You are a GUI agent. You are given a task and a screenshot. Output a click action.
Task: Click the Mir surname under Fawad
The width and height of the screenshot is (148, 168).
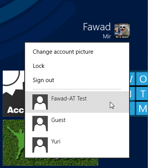point(107,36)
